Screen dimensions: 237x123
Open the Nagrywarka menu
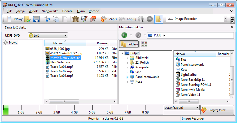coord(50,11)
